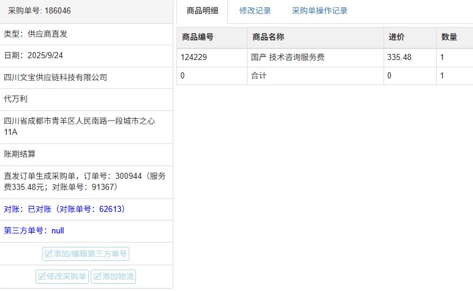The height and width of the screenshot is (291, 473).
Task: Click the blue 第三方单号: null text
Action: click(34, 231)
